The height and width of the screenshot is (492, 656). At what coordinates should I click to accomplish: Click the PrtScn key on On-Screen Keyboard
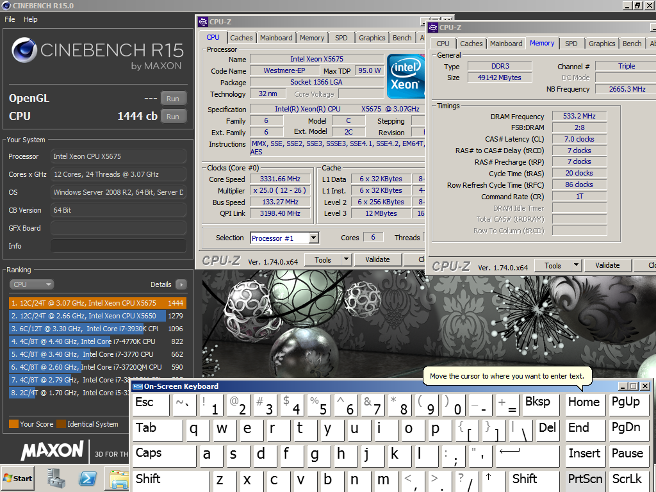coord(586,480)
